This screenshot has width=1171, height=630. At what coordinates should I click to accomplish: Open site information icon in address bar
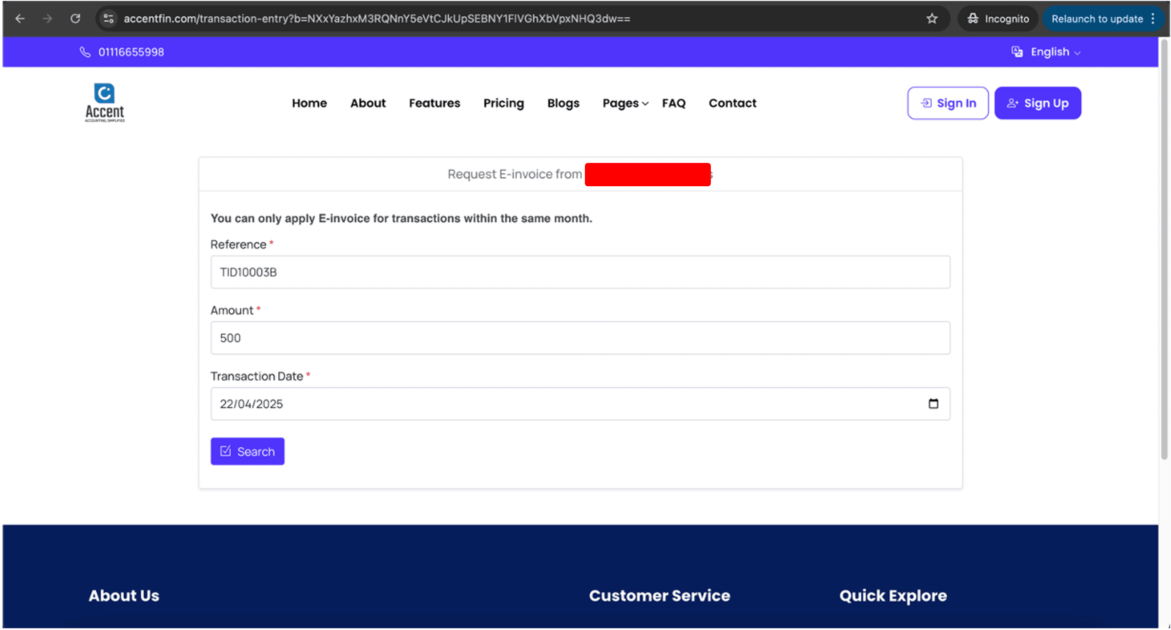(x=109, y=19)
